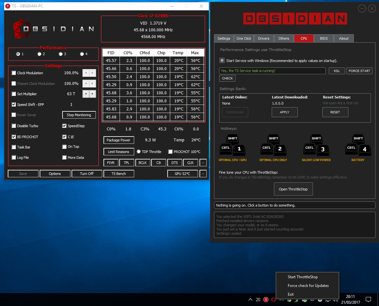This screenshot has height=306, width=379.
Task: Select performance profile 2 radio button
Action: [39, 54]
